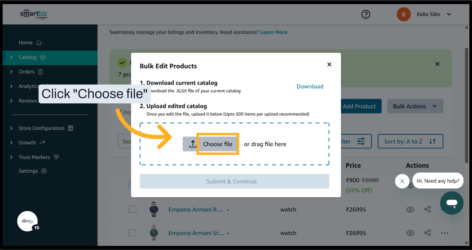
Task: Click the share icon for Emporio Armani R... row
Action: 427,210
